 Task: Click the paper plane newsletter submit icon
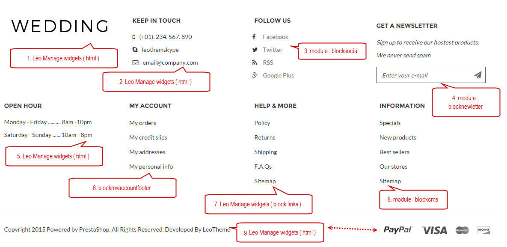pos(478,75)
